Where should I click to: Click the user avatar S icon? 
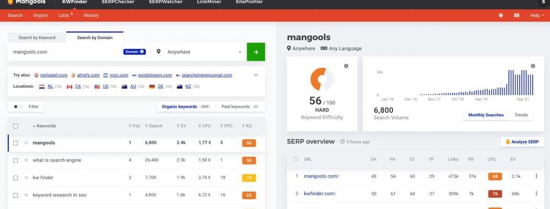coord(544,2)
